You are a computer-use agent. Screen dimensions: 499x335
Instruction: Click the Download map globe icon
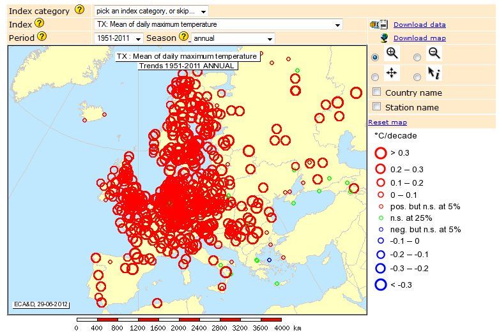385,38
